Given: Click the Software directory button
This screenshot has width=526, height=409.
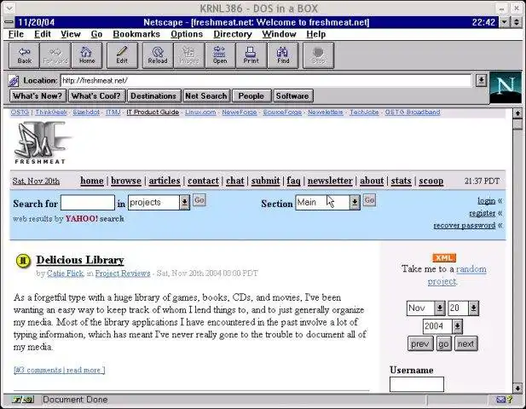Looking at the screenshot, I should coord(292,96).
